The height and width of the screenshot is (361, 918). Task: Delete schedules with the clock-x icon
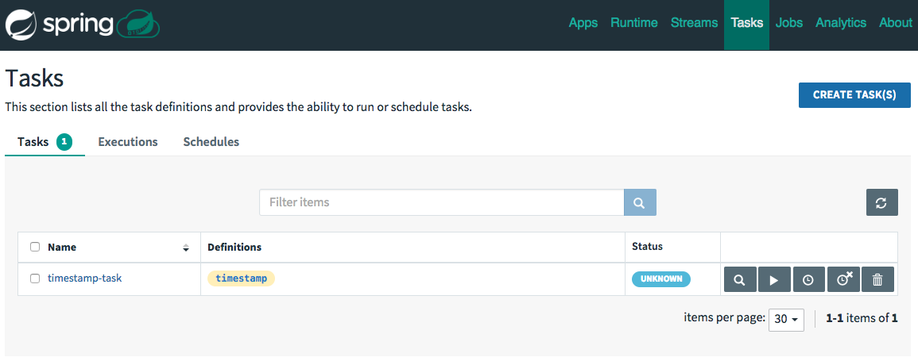843,279
